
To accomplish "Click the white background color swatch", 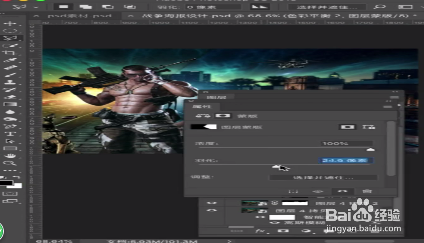I will point(17,186).
